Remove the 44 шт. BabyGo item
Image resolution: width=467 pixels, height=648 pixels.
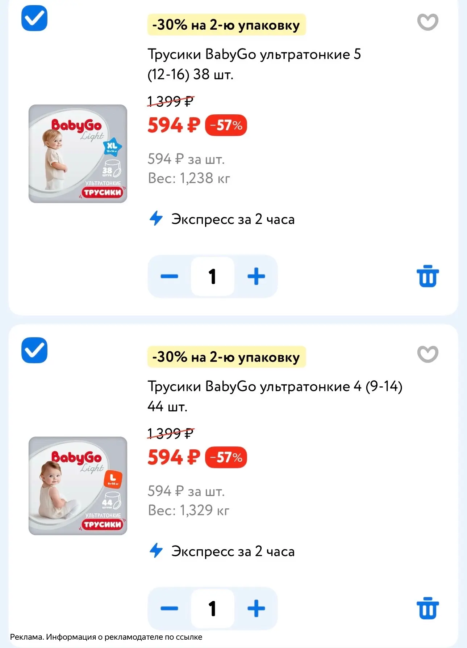pyautogui.click(x=428, y=608)
